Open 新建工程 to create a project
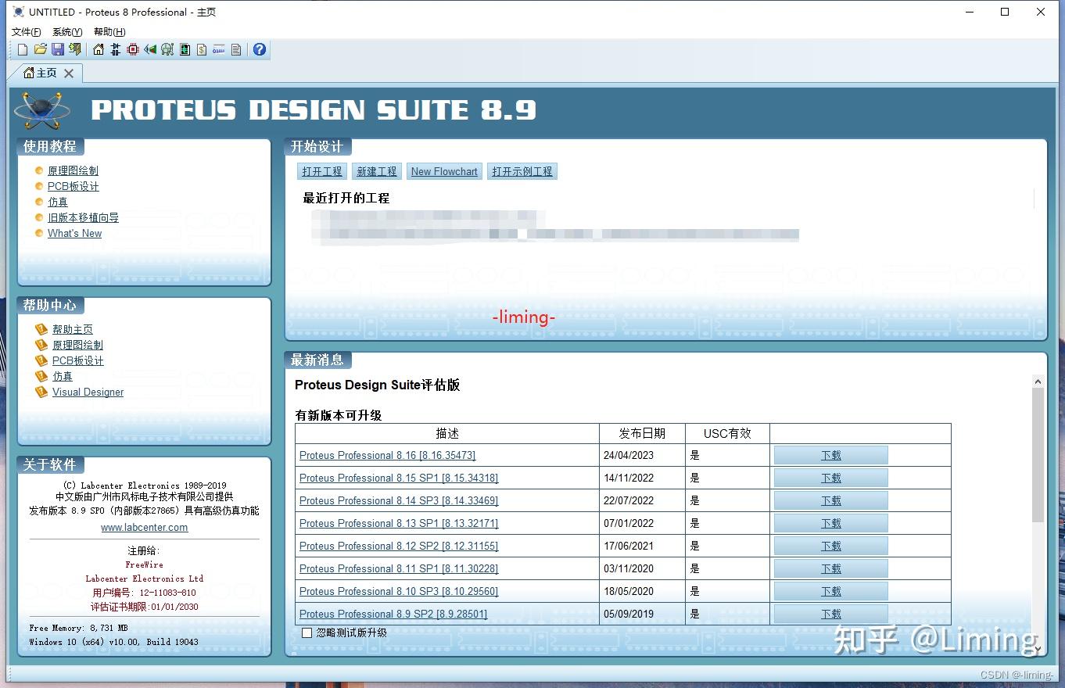This screenshot has height=688, width=1065. (x=376, y=171)
